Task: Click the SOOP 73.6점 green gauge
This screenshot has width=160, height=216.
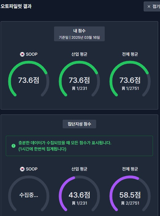Action: (29, 79)
